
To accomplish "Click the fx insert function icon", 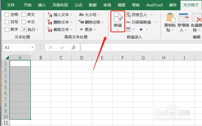I will pos(74,47).
